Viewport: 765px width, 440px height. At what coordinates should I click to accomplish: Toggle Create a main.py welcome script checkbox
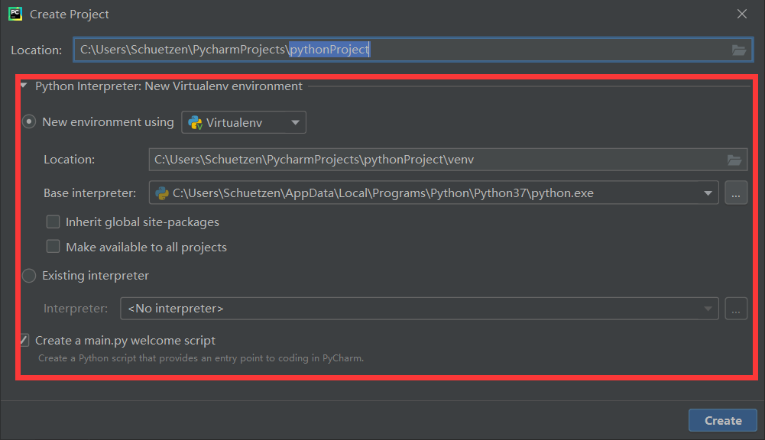click(24, 340)
